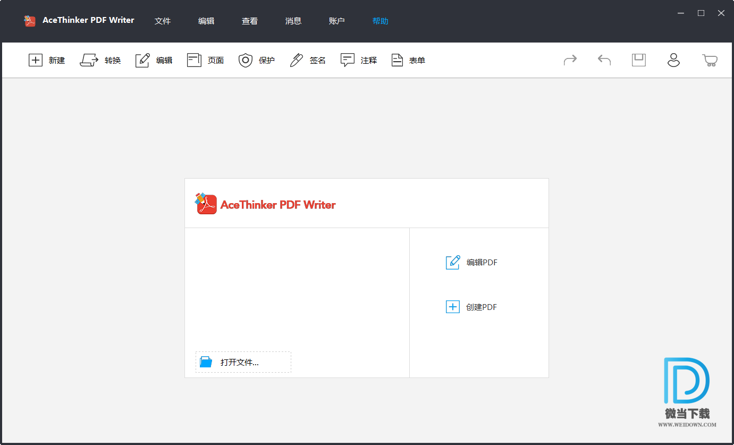Viewport: 734px width, 445px height.
Task: Click the shopping cart icon
Action: coord(710,60)
